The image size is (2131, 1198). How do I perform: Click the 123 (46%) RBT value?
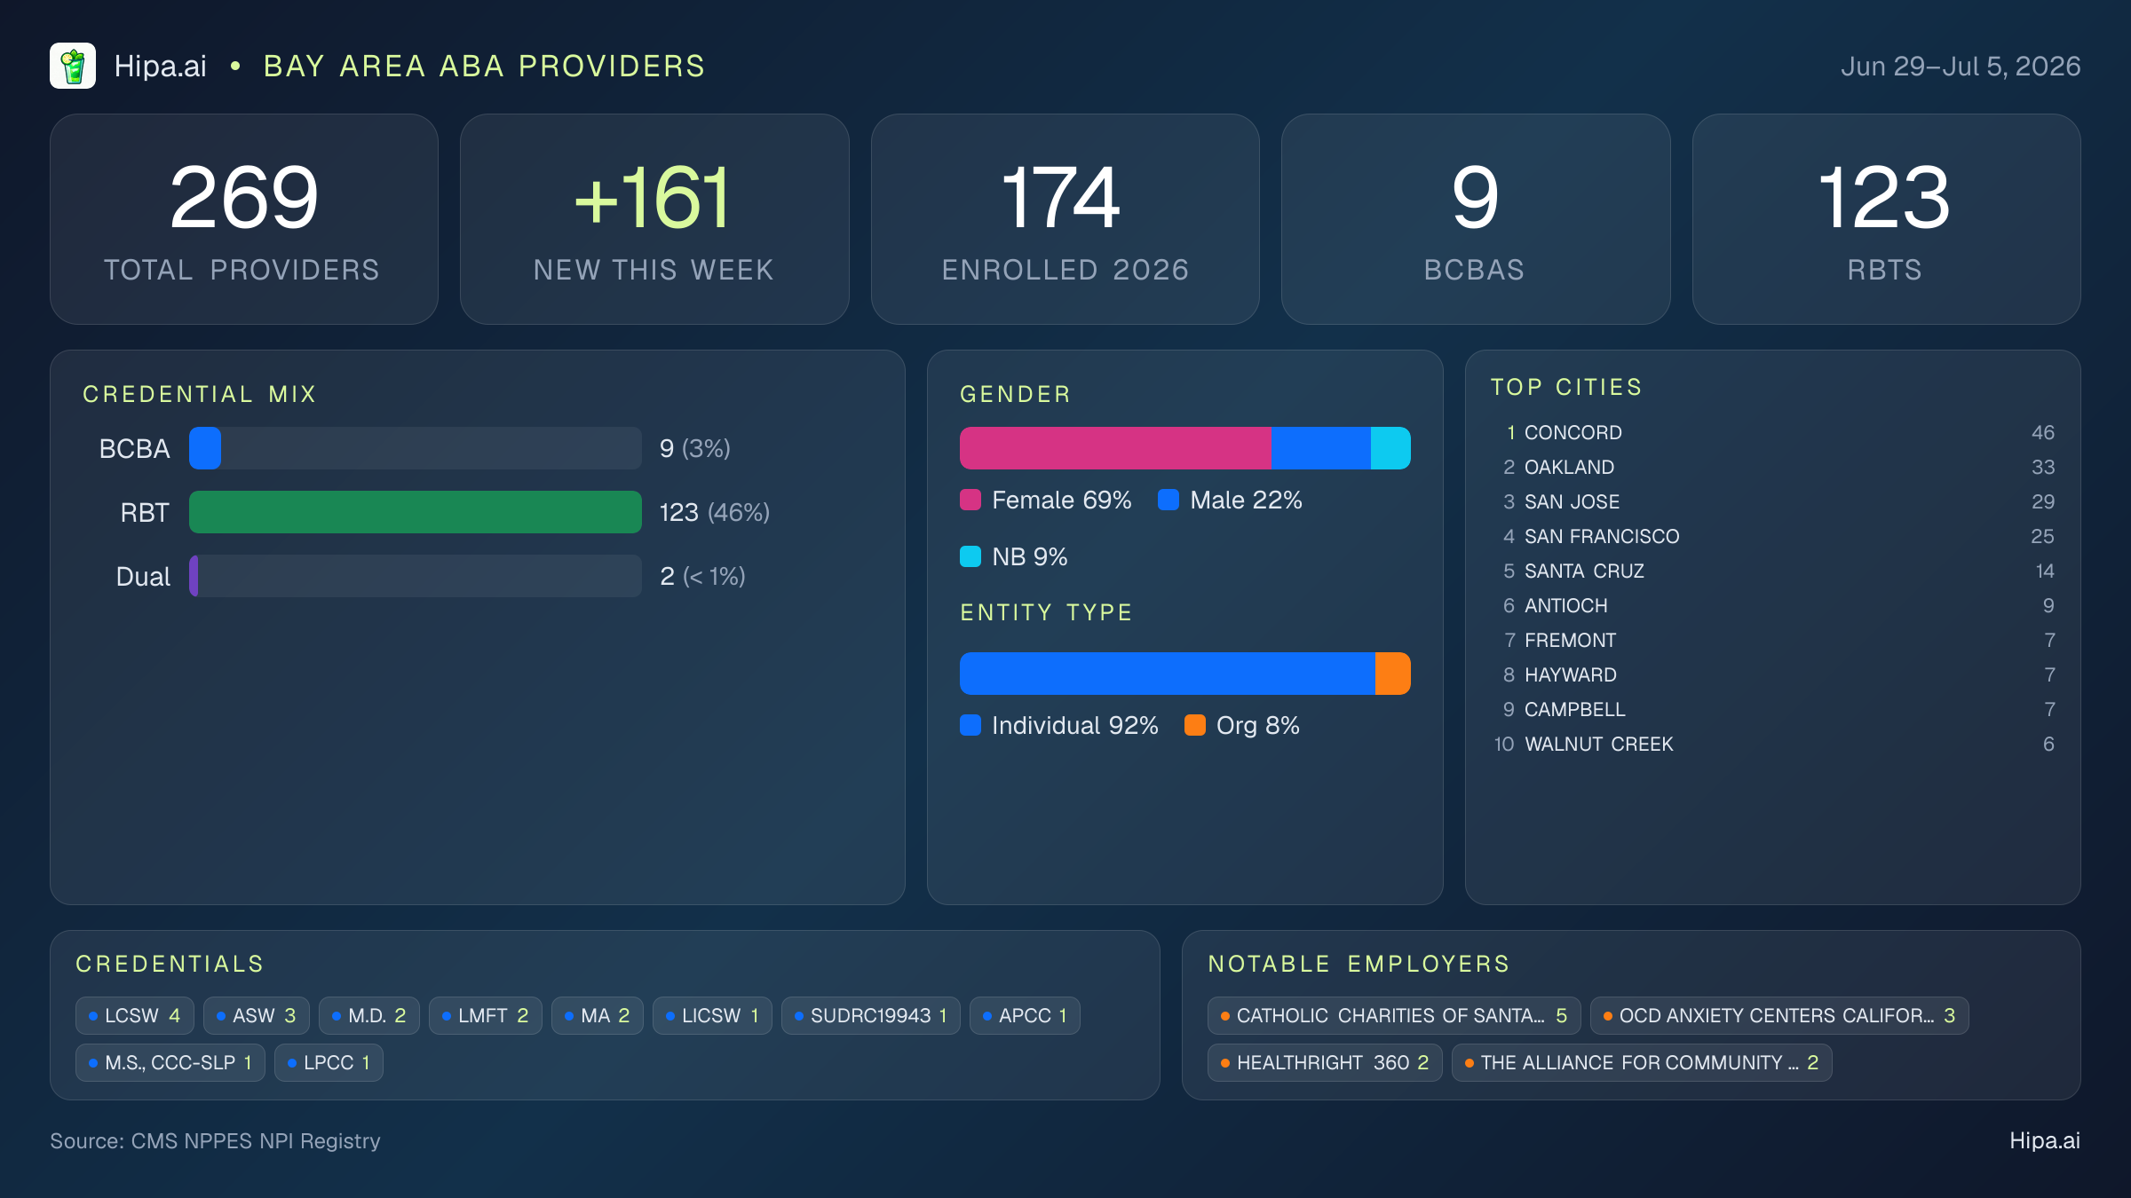click(714, 512)
